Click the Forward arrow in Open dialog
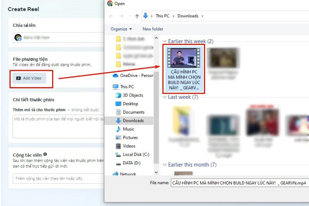 [122, 16]
